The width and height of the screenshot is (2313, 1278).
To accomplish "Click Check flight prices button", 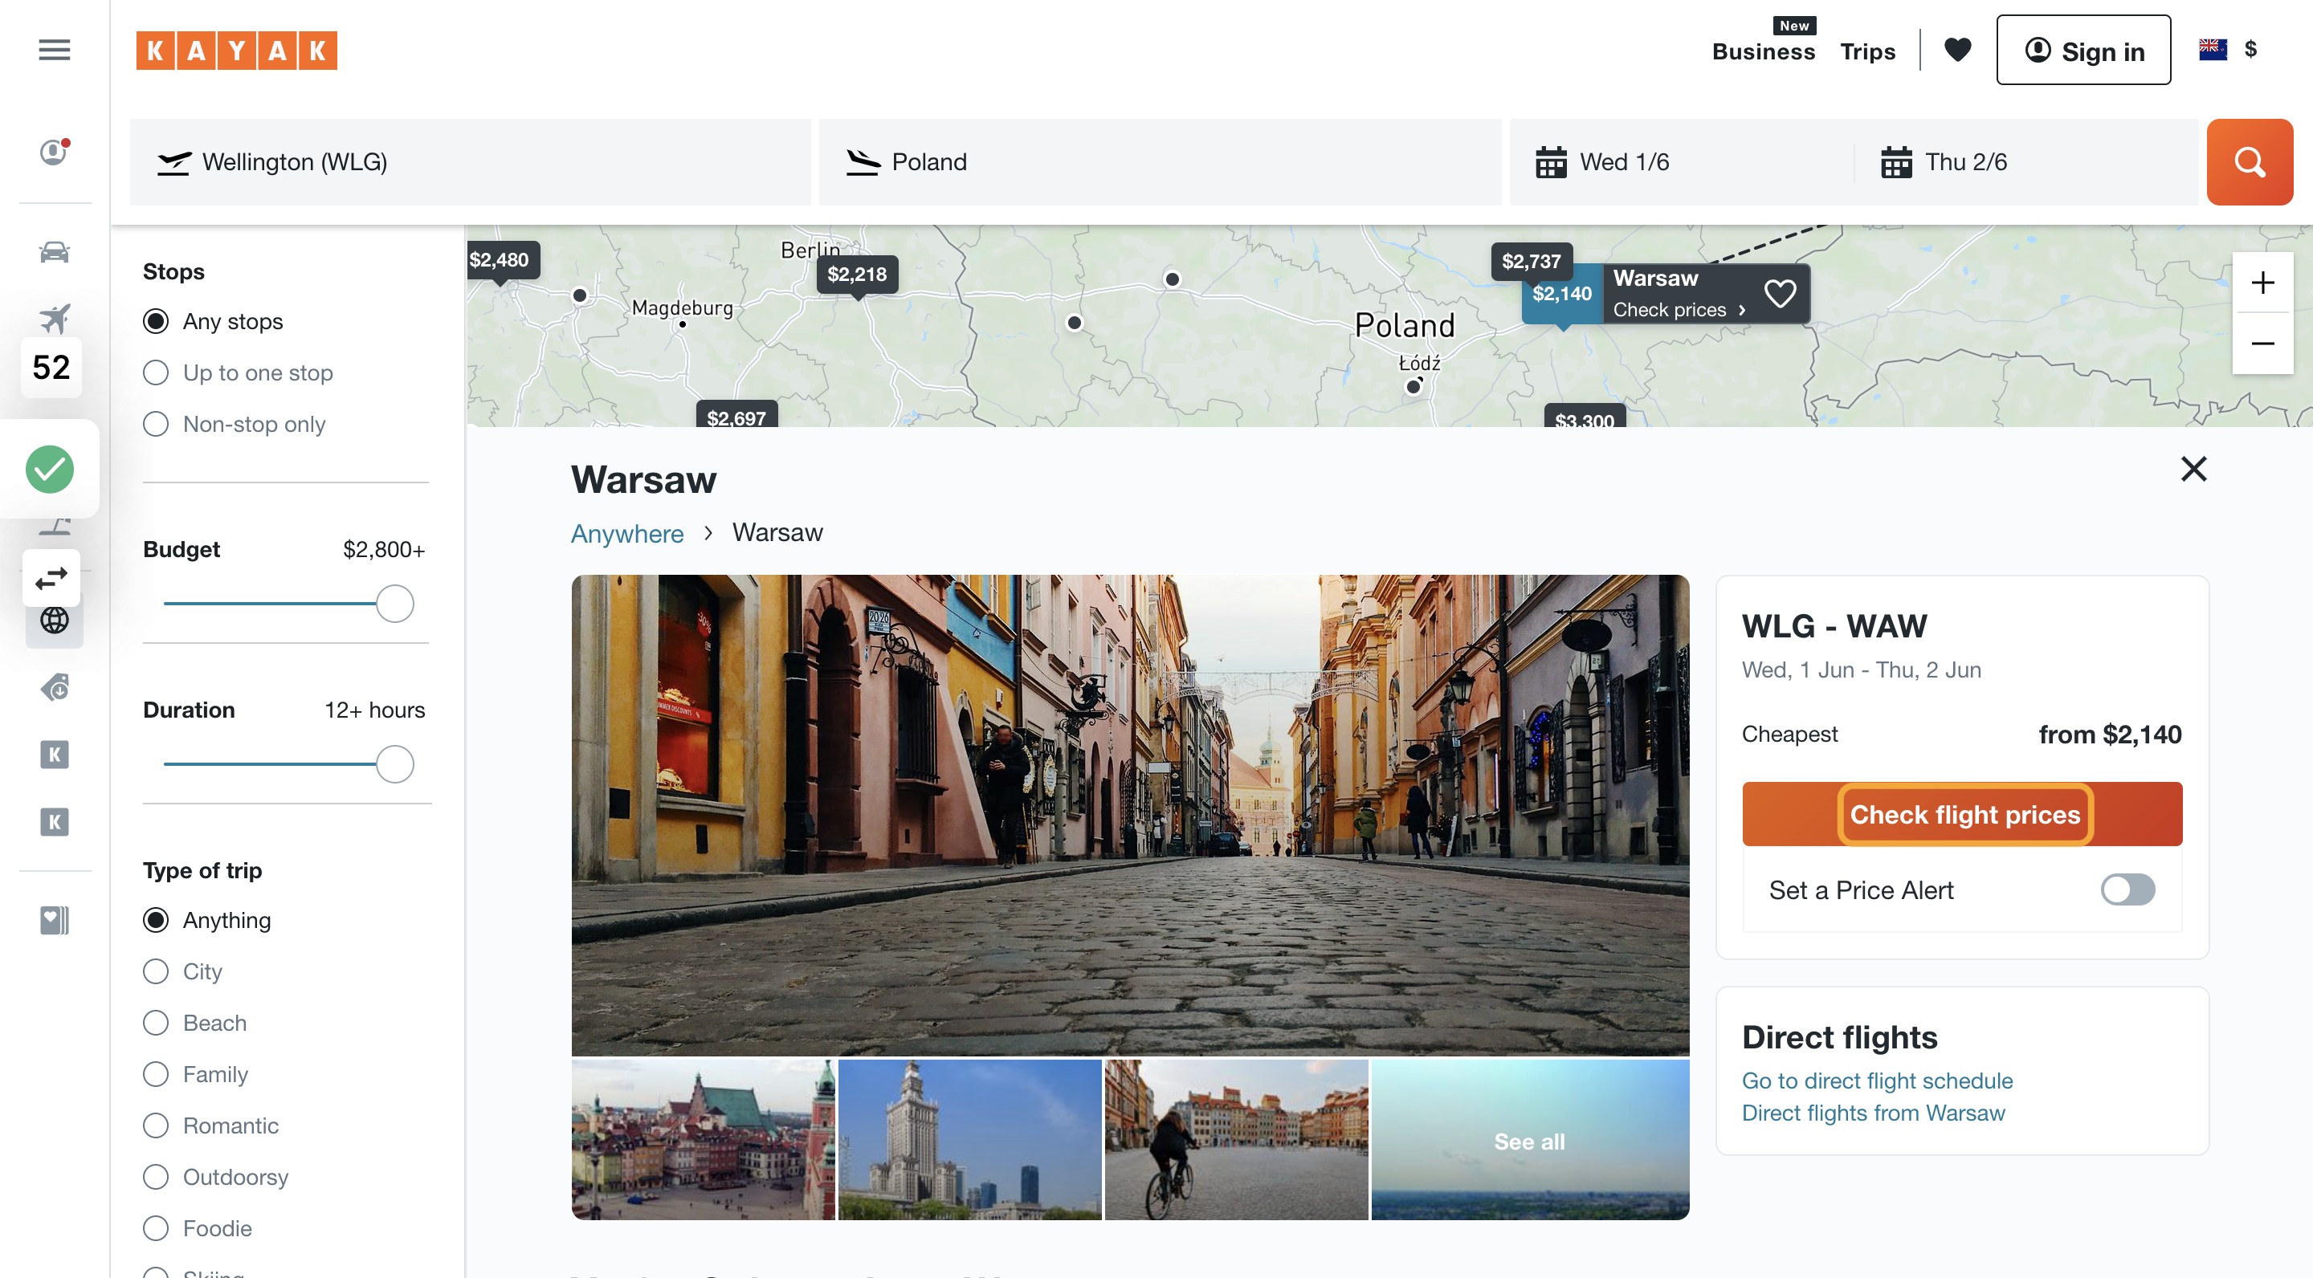I will (1962, 814).
